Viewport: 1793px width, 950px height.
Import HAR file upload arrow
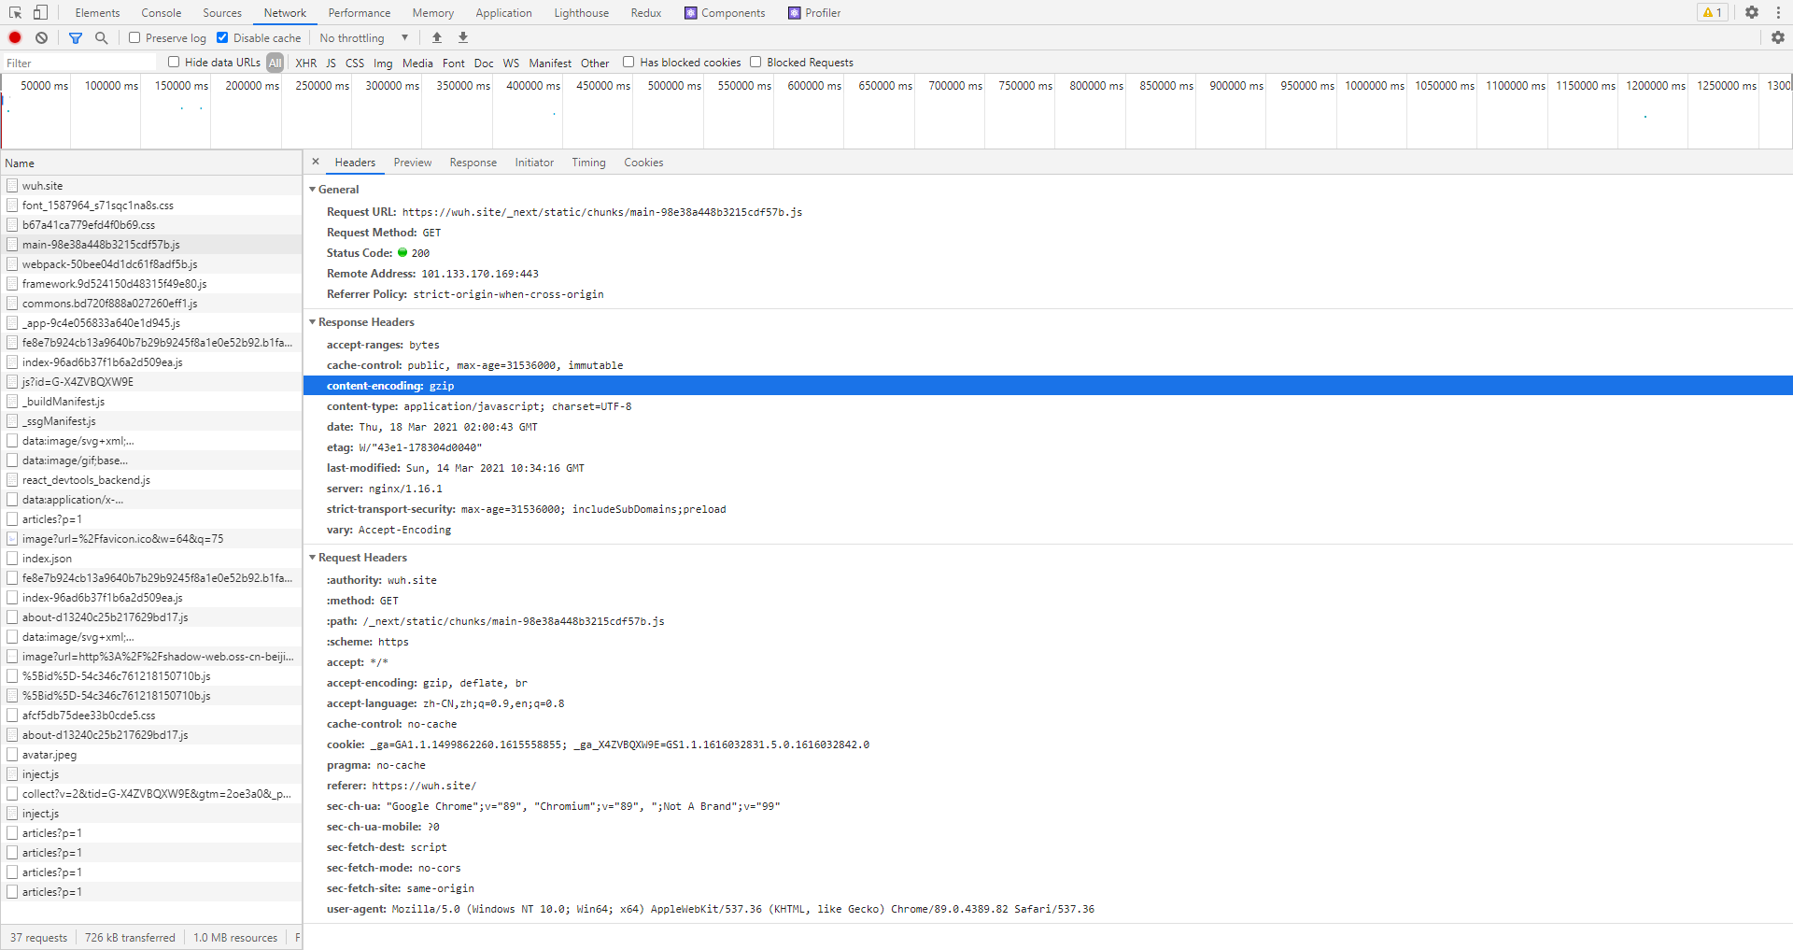click(x=437, y=37)
